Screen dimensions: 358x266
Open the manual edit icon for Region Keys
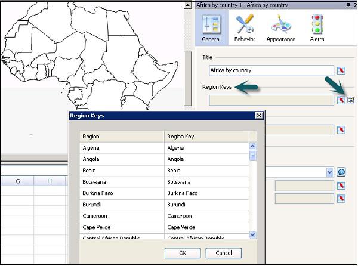351,100
